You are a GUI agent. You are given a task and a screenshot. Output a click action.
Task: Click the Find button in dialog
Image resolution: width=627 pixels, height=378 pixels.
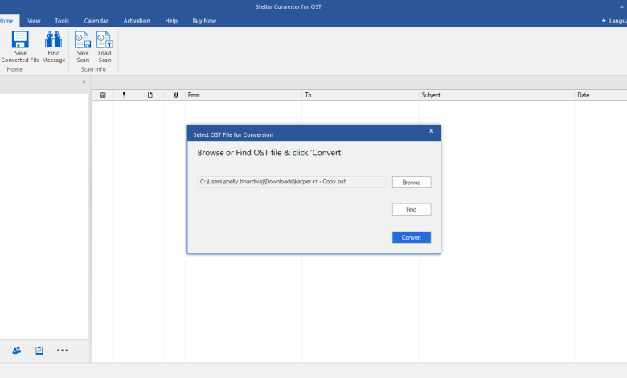pos(412,209)
